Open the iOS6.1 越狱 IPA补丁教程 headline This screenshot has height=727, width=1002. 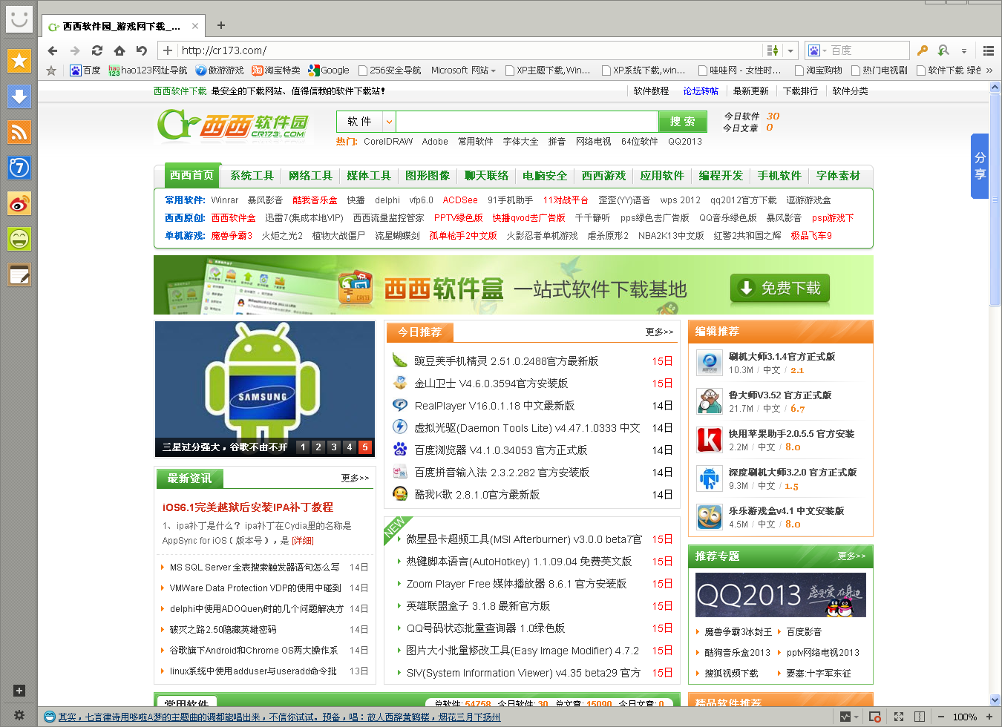[x=248, y=507]
